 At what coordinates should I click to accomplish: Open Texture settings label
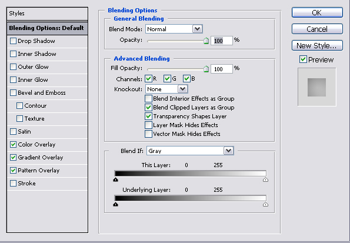tap(34, 119)
